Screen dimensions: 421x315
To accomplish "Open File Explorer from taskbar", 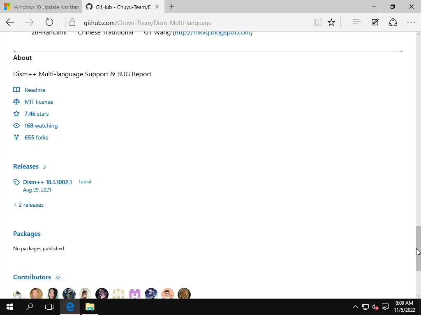I will pyautogui.click(x=90, y=307).
